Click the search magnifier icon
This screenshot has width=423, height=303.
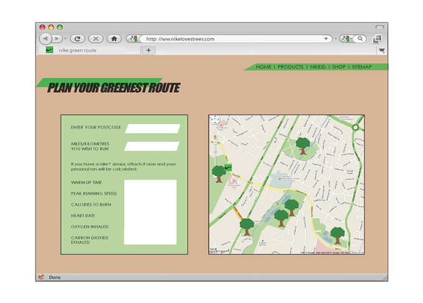[x=360, y=39]
